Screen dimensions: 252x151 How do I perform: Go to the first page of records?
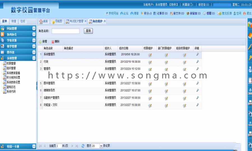pos(40,146)
